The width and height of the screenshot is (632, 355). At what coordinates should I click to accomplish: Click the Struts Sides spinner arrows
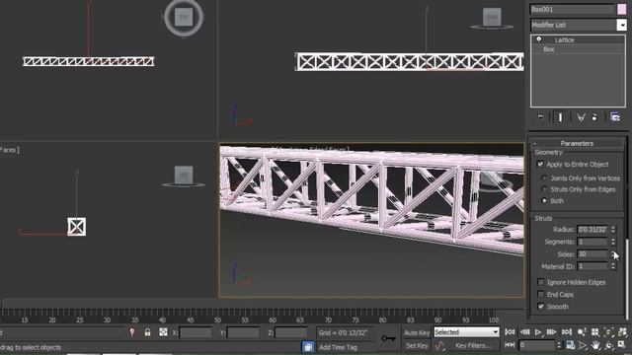613,254
